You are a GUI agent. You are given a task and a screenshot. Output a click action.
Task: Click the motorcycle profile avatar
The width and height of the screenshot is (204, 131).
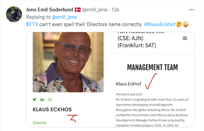pos(14,14)
